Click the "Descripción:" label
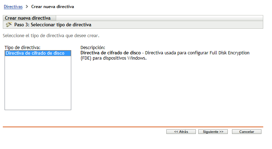The height and width of the screenshot is (149, 272). pyautogui.click(x=93, y=47)
